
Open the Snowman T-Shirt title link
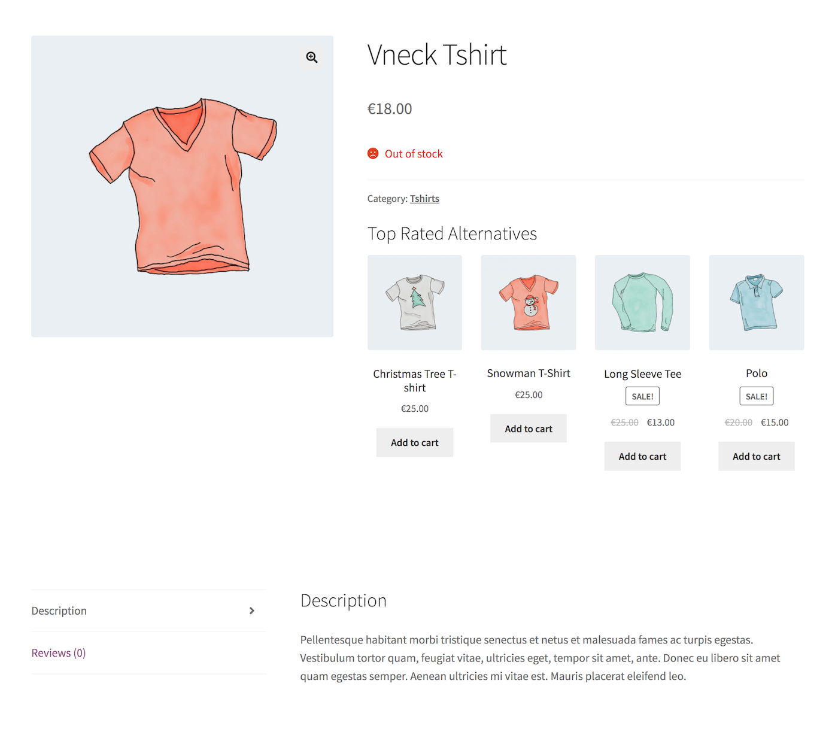click(x=528, y=372)
